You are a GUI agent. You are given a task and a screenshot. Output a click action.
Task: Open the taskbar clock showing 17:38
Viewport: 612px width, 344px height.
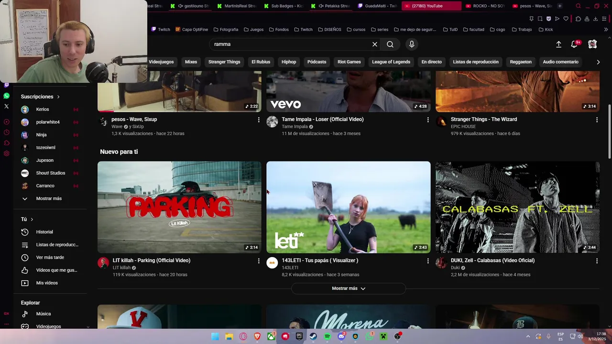597,336
